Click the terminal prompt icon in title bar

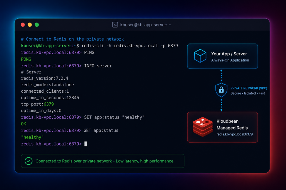pyautogui.click(x=115, y=25)
